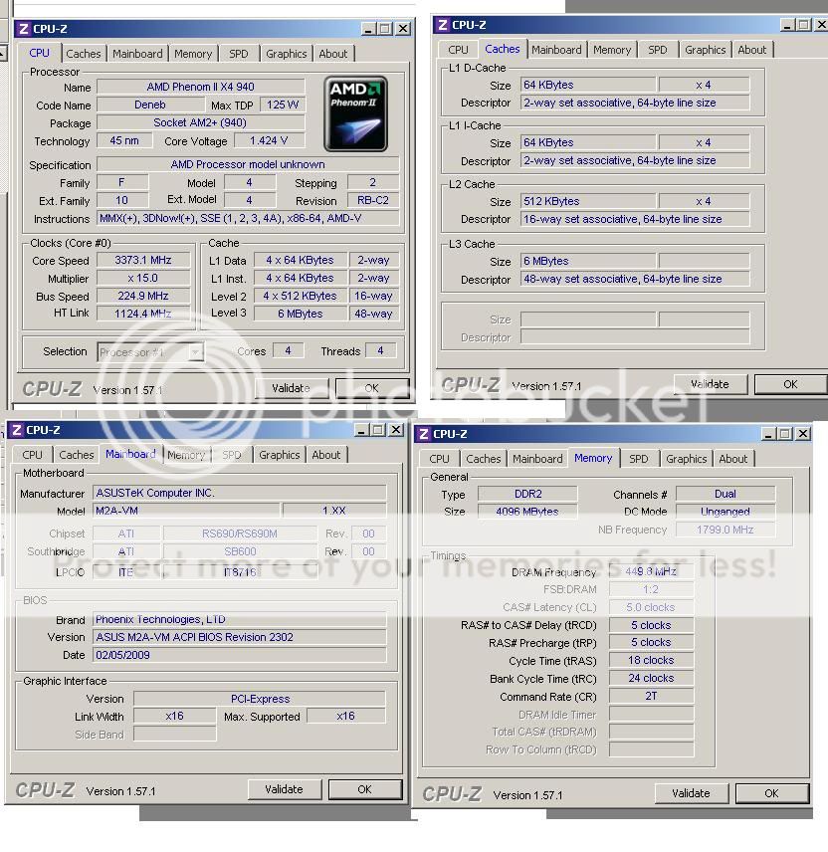The image size is (828, 852).
Task: Click the manufacturer "ASUSTeK Computer INC."
Action: [x=240, y=493]
